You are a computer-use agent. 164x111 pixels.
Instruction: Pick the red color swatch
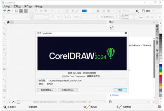pos(161,76)
